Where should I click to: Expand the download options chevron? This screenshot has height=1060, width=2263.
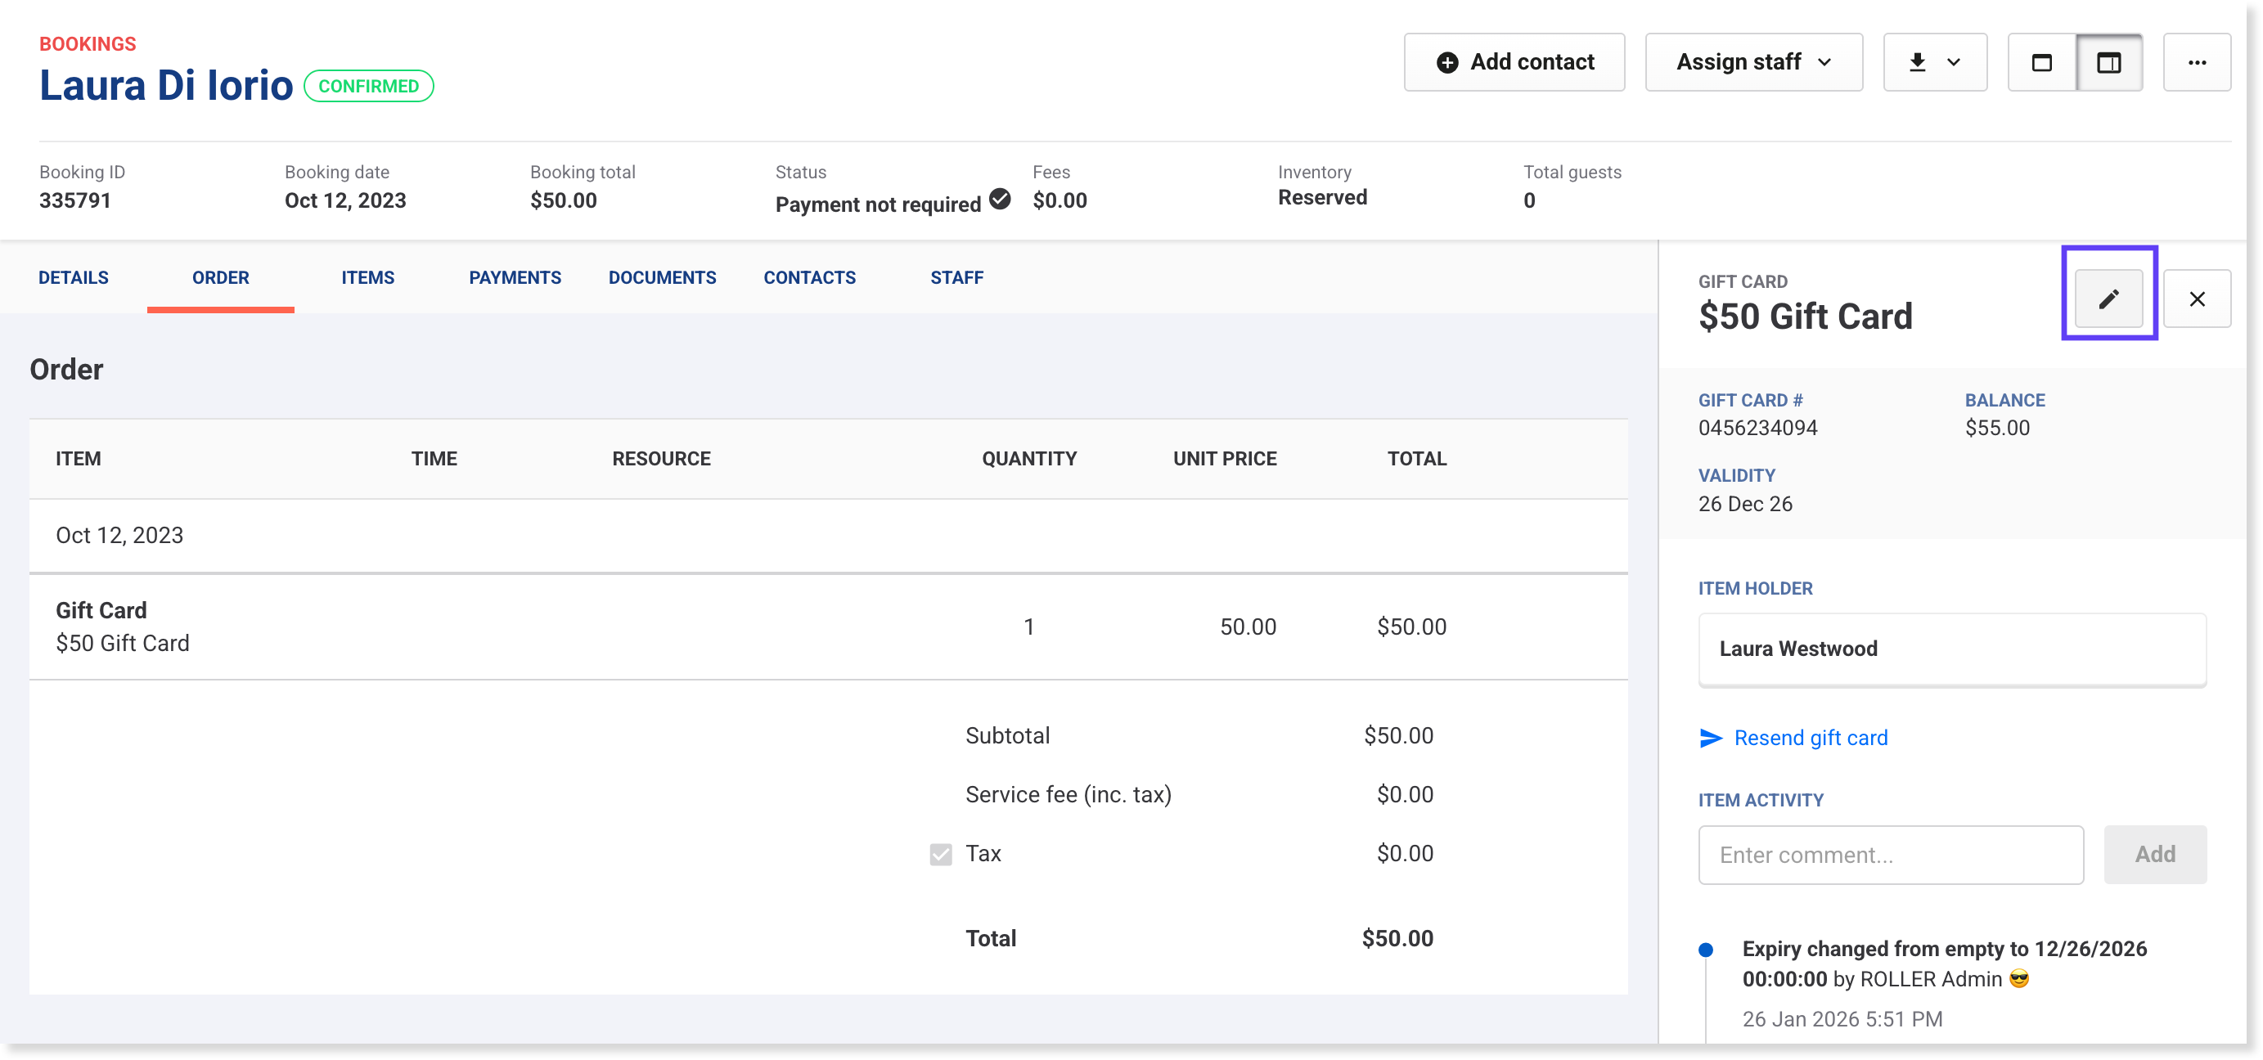1954,62
